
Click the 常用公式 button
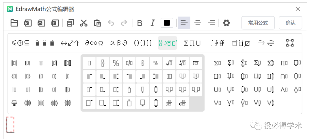[258, 23]
